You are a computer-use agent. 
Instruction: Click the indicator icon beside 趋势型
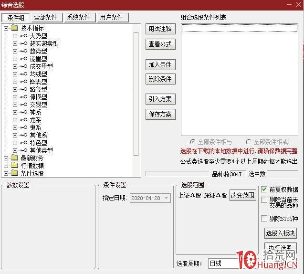tap(23, 51)
